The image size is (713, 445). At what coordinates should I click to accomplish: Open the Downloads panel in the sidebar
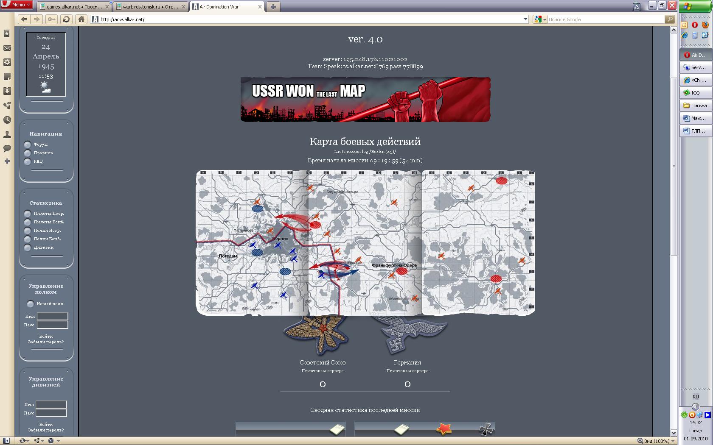7,91
